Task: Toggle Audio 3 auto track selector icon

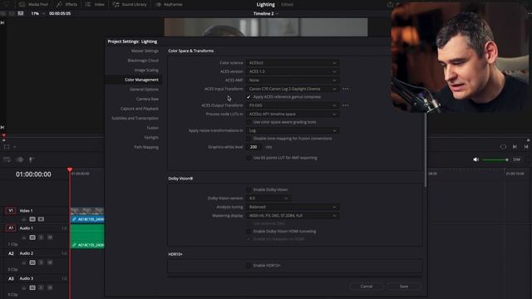Action: 32,287
